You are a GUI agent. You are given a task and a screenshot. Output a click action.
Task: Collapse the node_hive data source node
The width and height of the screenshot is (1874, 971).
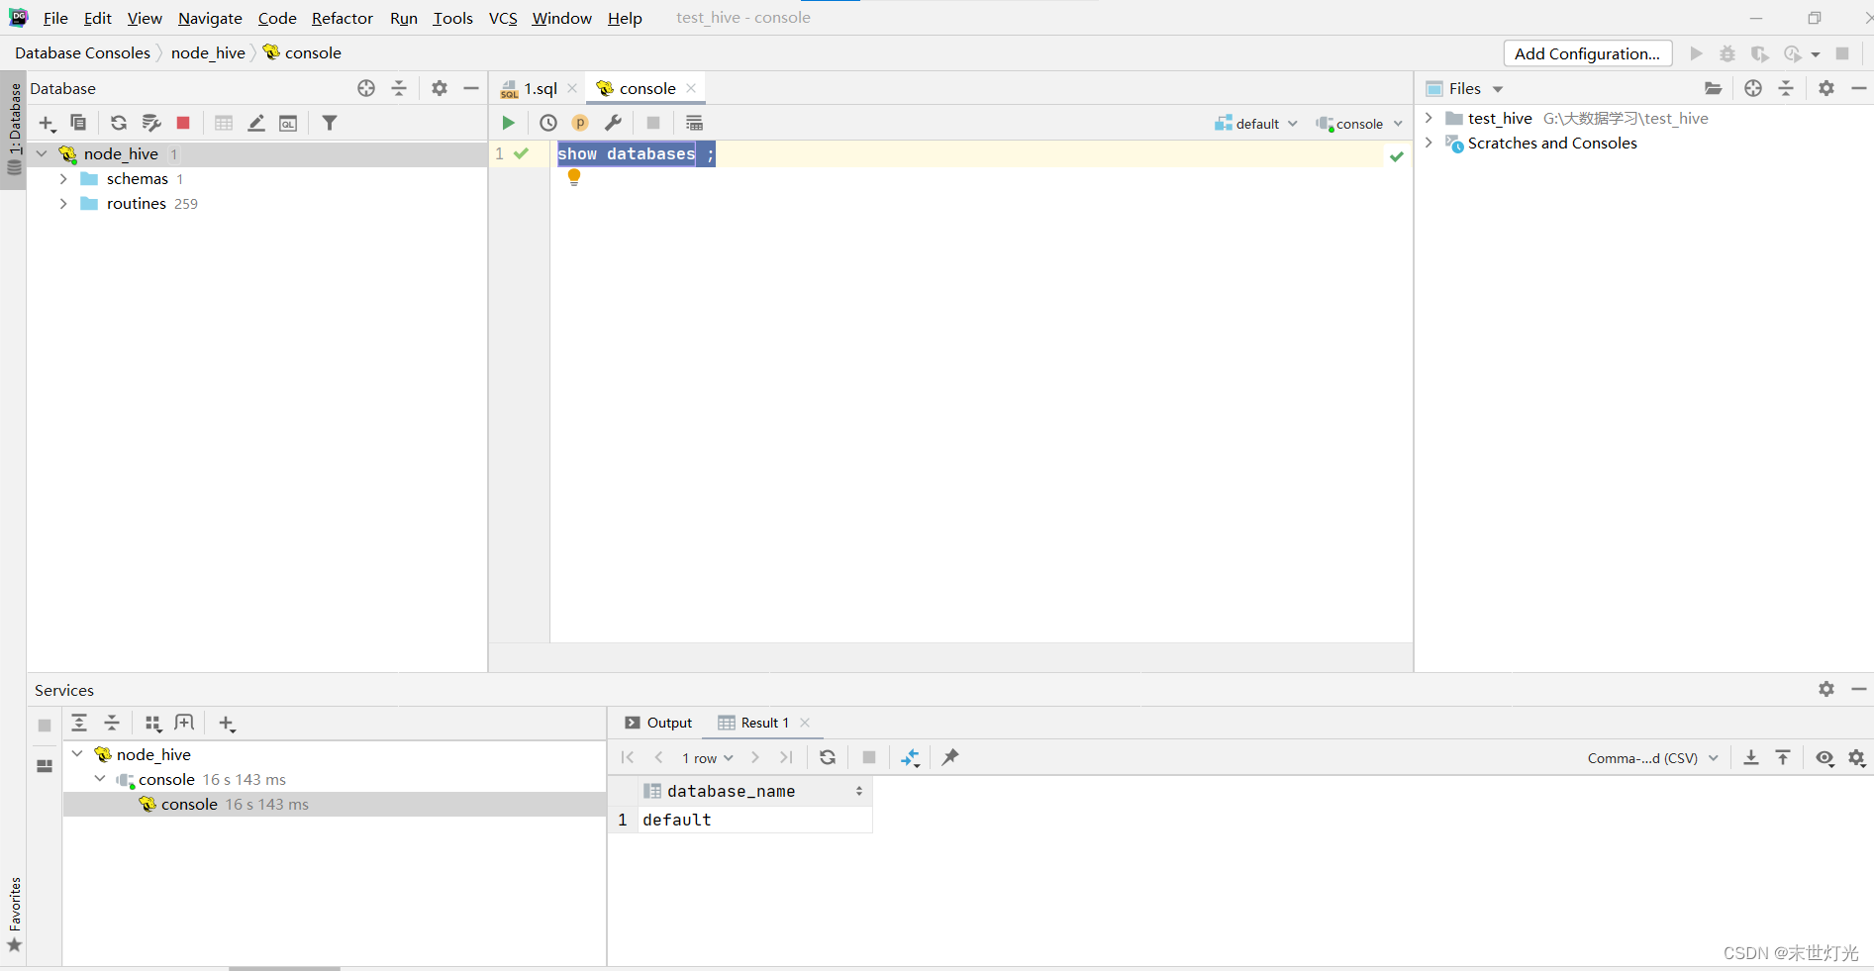coord(42,153)
